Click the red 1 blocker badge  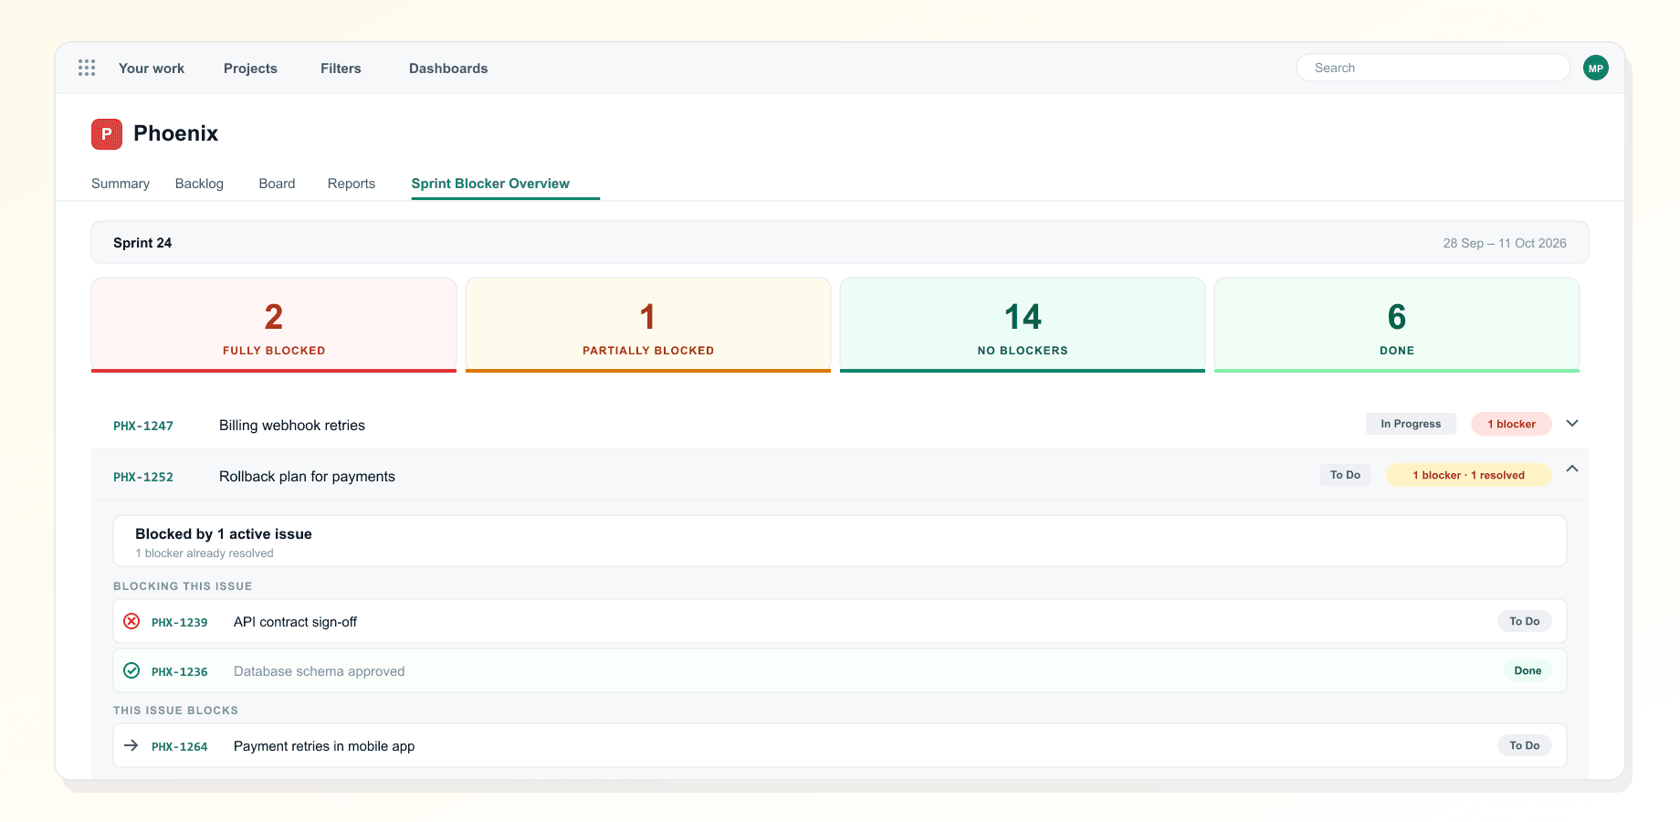click(1511, 424)
